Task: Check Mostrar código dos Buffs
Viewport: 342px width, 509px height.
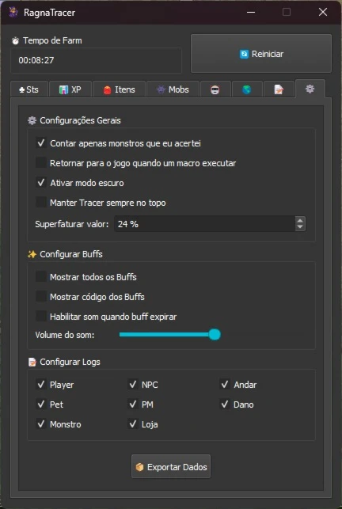Action: [x=41, y=297]
